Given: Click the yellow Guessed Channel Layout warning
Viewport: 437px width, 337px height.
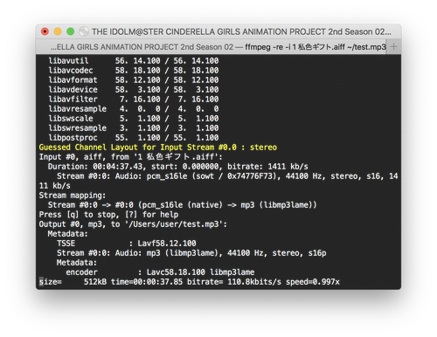Looking at the screenshot, I should tap(158, 147).
